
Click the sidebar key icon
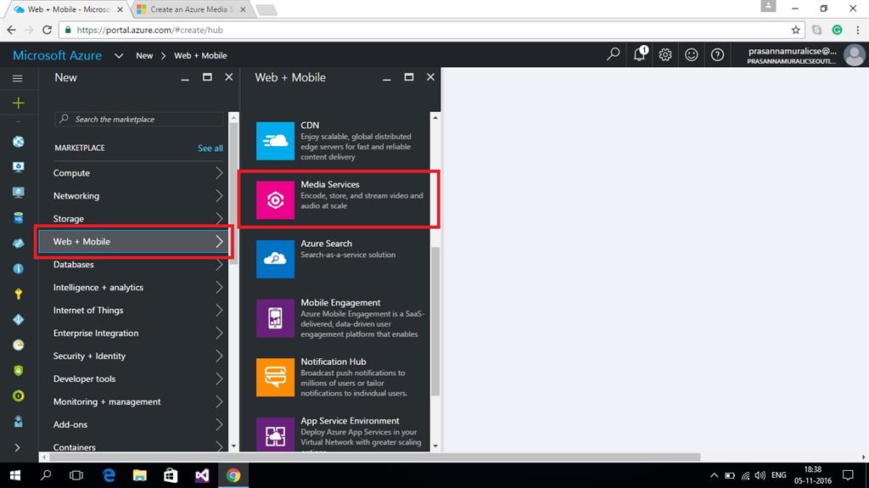[x=19, y=294]
